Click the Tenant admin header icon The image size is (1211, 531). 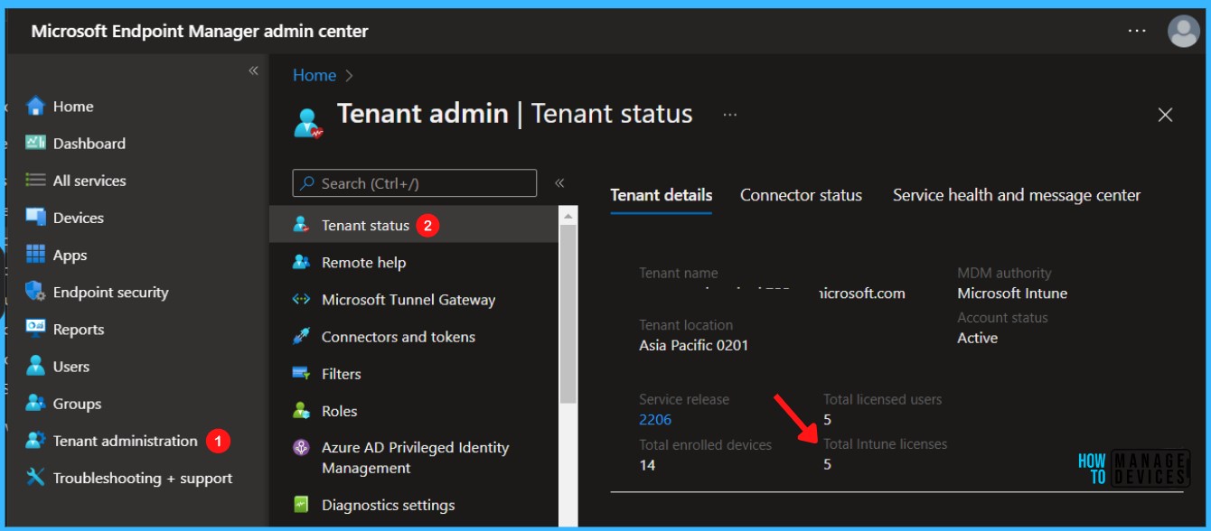308,122
